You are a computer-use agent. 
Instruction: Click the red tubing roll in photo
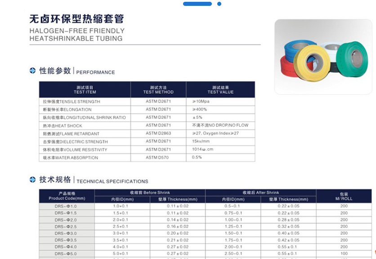tap(286, 70)
